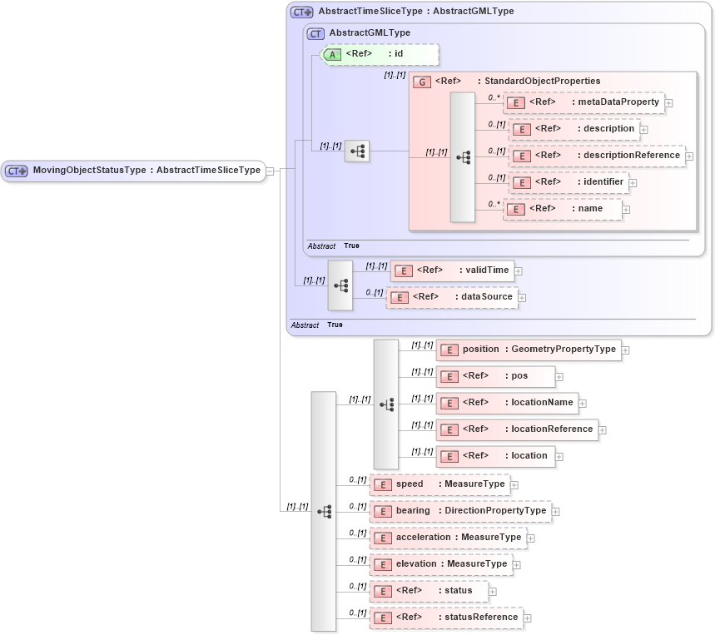Expand the metaDataProperty element
This screenshot has width=715, height=635.
[668, 103]
